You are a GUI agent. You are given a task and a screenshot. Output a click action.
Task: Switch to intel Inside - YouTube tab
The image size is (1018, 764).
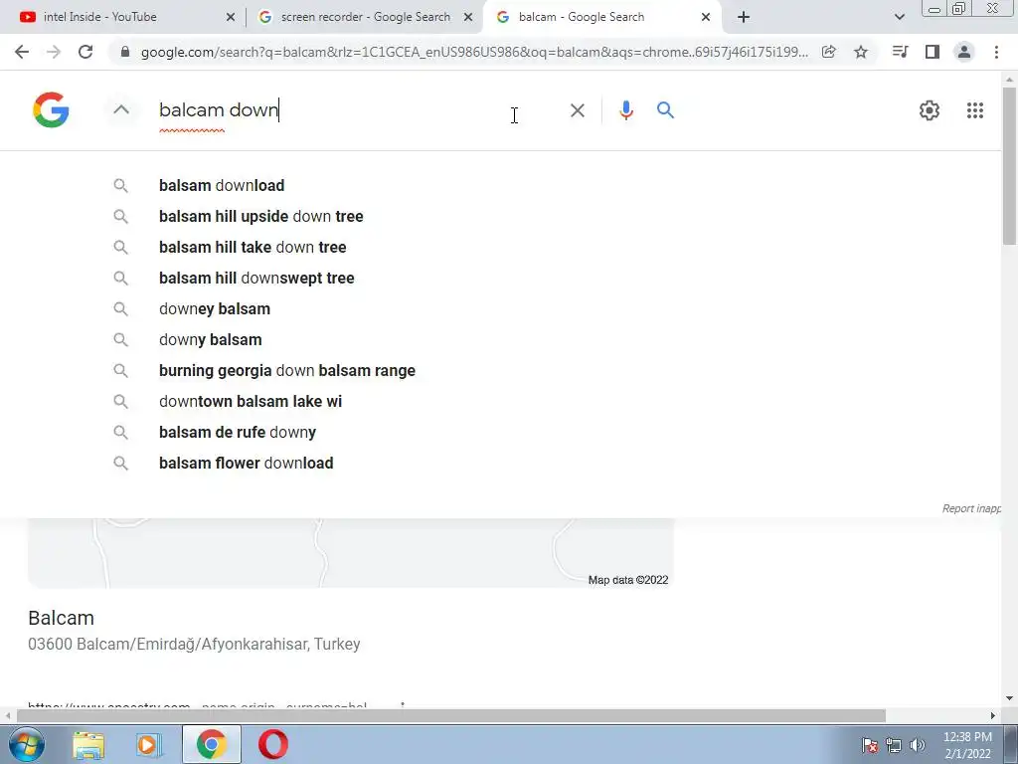click(x=123, y=17)
